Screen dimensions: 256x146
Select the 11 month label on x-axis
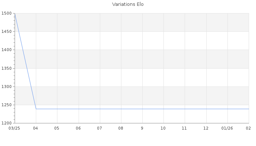[184, 128]
